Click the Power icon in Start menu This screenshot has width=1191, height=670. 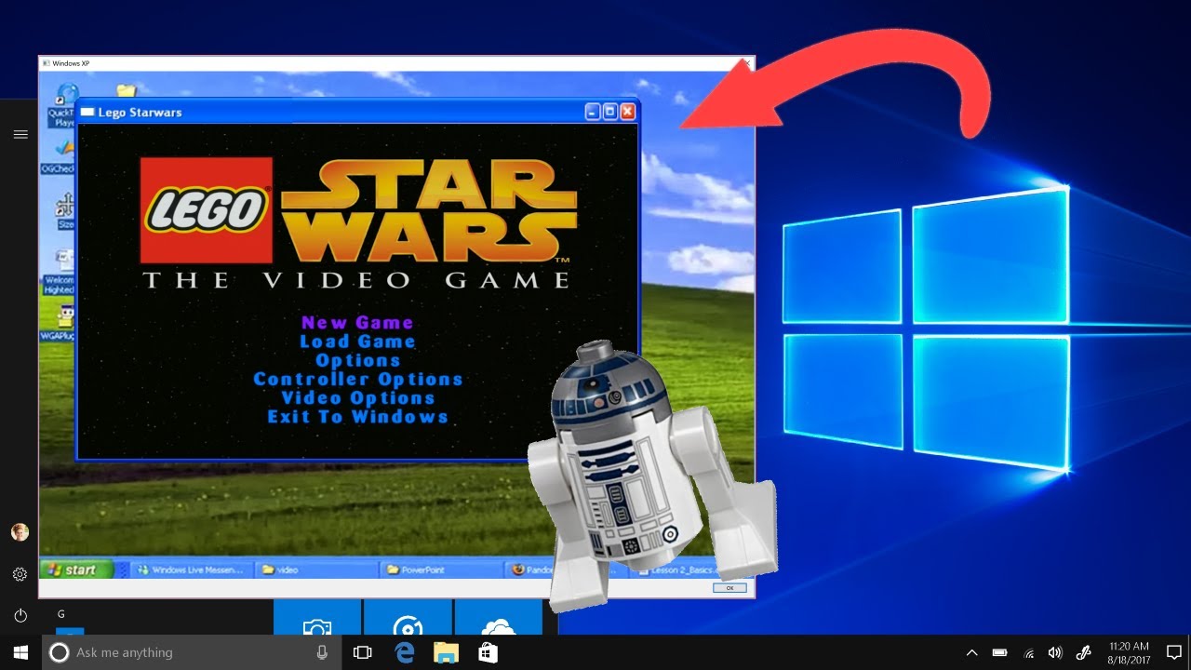(x=20, y=615)
